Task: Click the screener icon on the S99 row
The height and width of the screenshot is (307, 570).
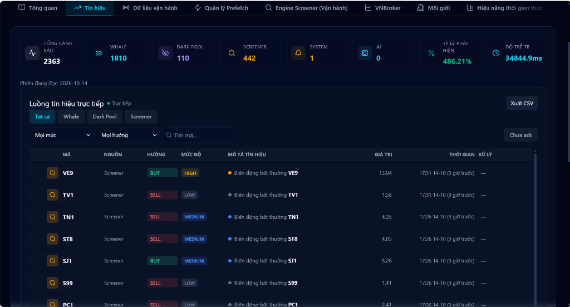Action: (53, 282)
